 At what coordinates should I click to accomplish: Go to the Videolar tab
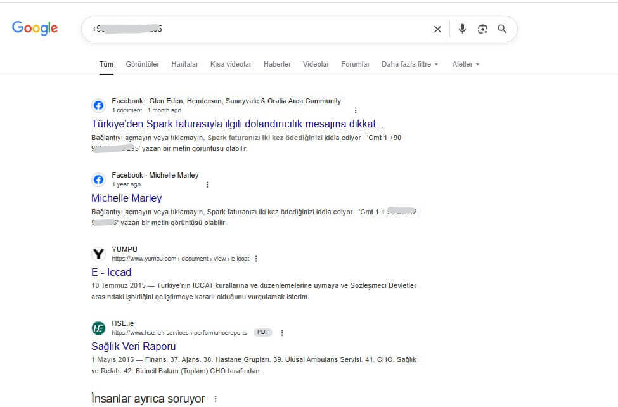316,64
